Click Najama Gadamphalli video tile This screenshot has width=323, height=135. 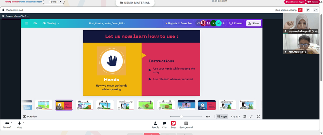[301, 23]
